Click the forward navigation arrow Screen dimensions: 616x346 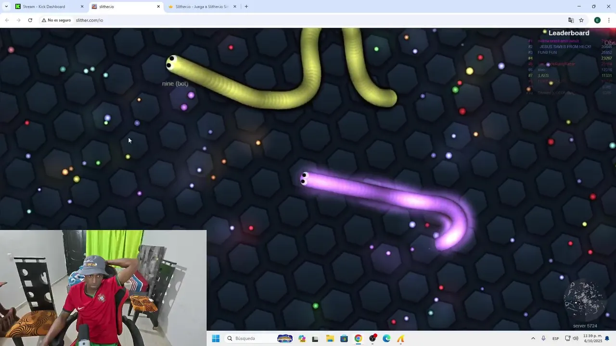tap(18, 20)
